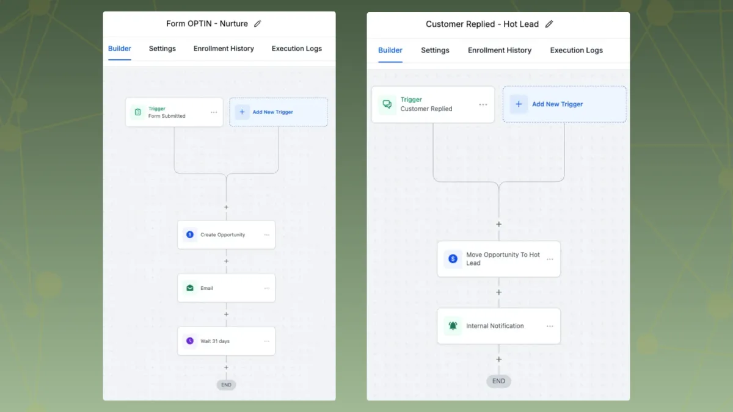Viewport: 733px width, 412px height.
Task: Open Settings tab in Hot Lead workflow
Action: tap(435, 51)
